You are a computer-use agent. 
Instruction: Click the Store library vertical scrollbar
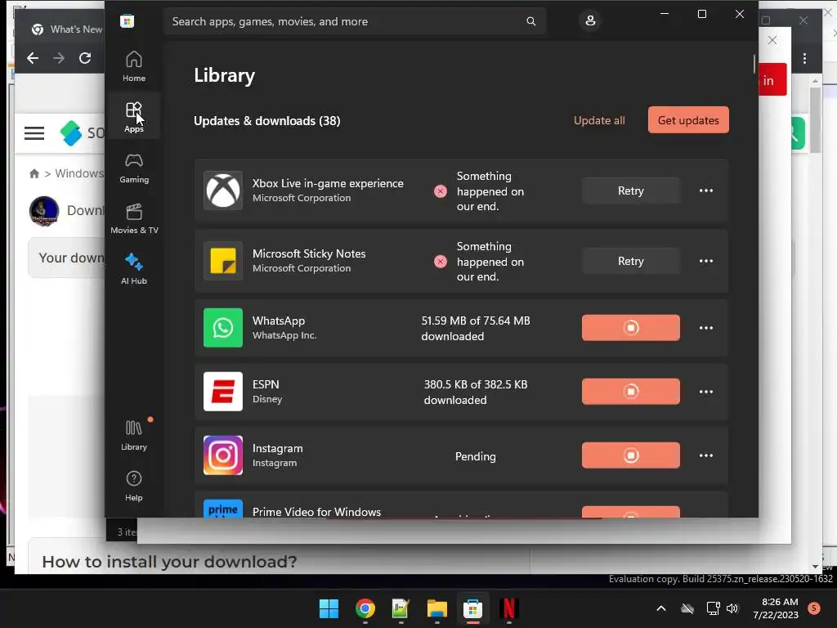(x=754, y=64)
